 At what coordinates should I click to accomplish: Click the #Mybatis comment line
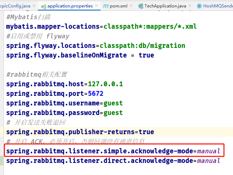pyautogui.click(x=28, y=17)
